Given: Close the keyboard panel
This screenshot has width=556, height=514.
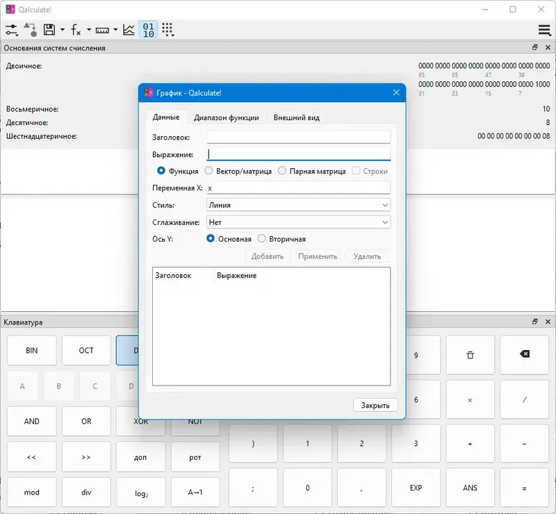Looking at the screenshot, I should 548,322.
